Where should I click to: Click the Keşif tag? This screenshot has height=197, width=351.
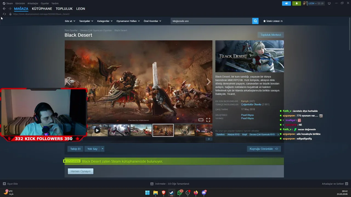tap(244, 134)
